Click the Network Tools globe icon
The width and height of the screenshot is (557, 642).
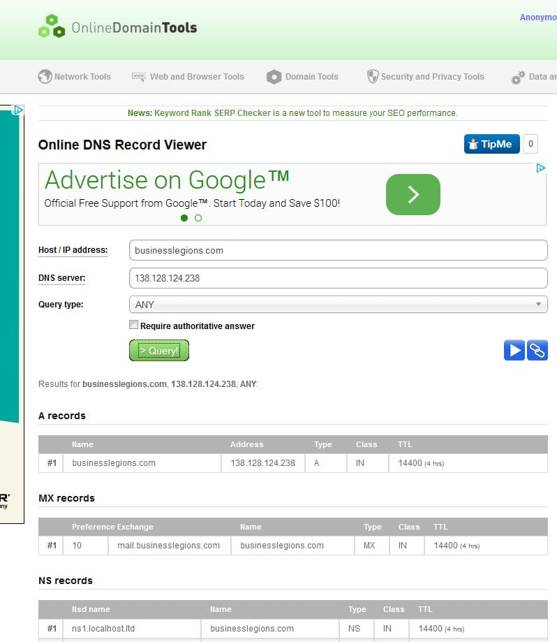click(45, 77)
